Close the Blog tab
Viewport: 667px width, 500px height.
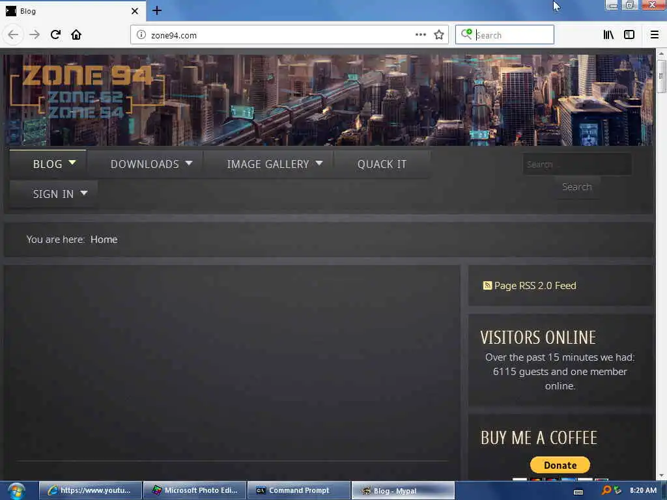[x=135, y=11]
